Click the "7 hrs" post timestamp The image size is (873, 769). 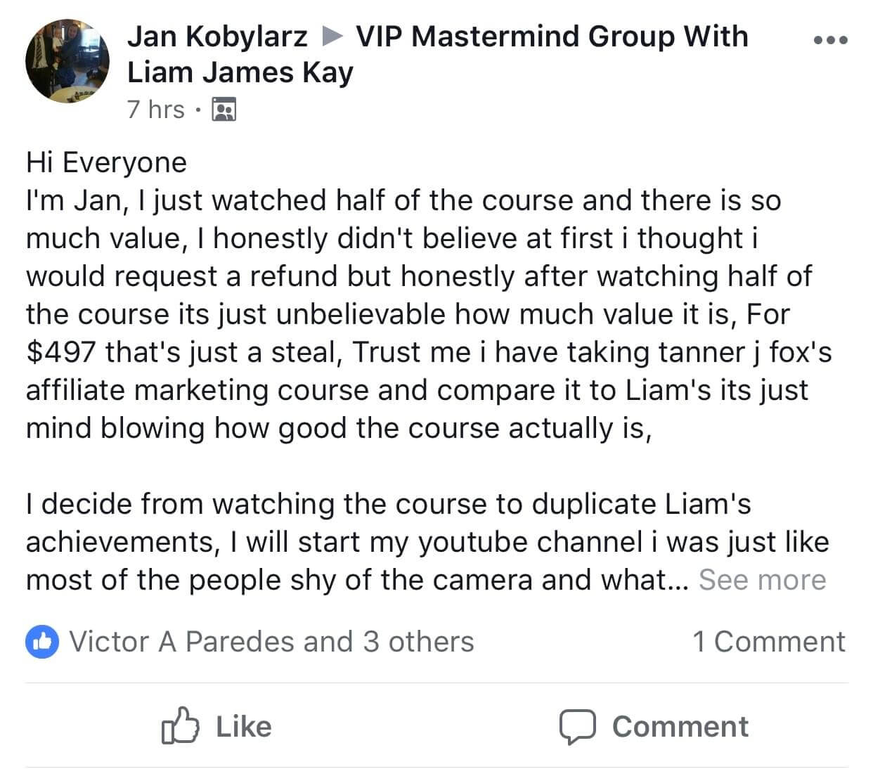(155, 110)
